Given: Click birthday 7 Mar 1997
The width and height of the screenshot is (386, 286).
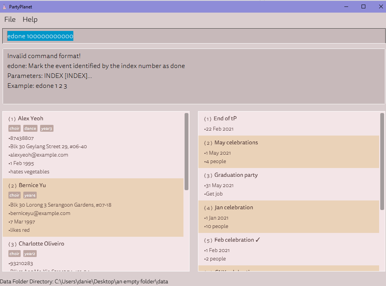Looking at the screenshot, I should 23,221.
